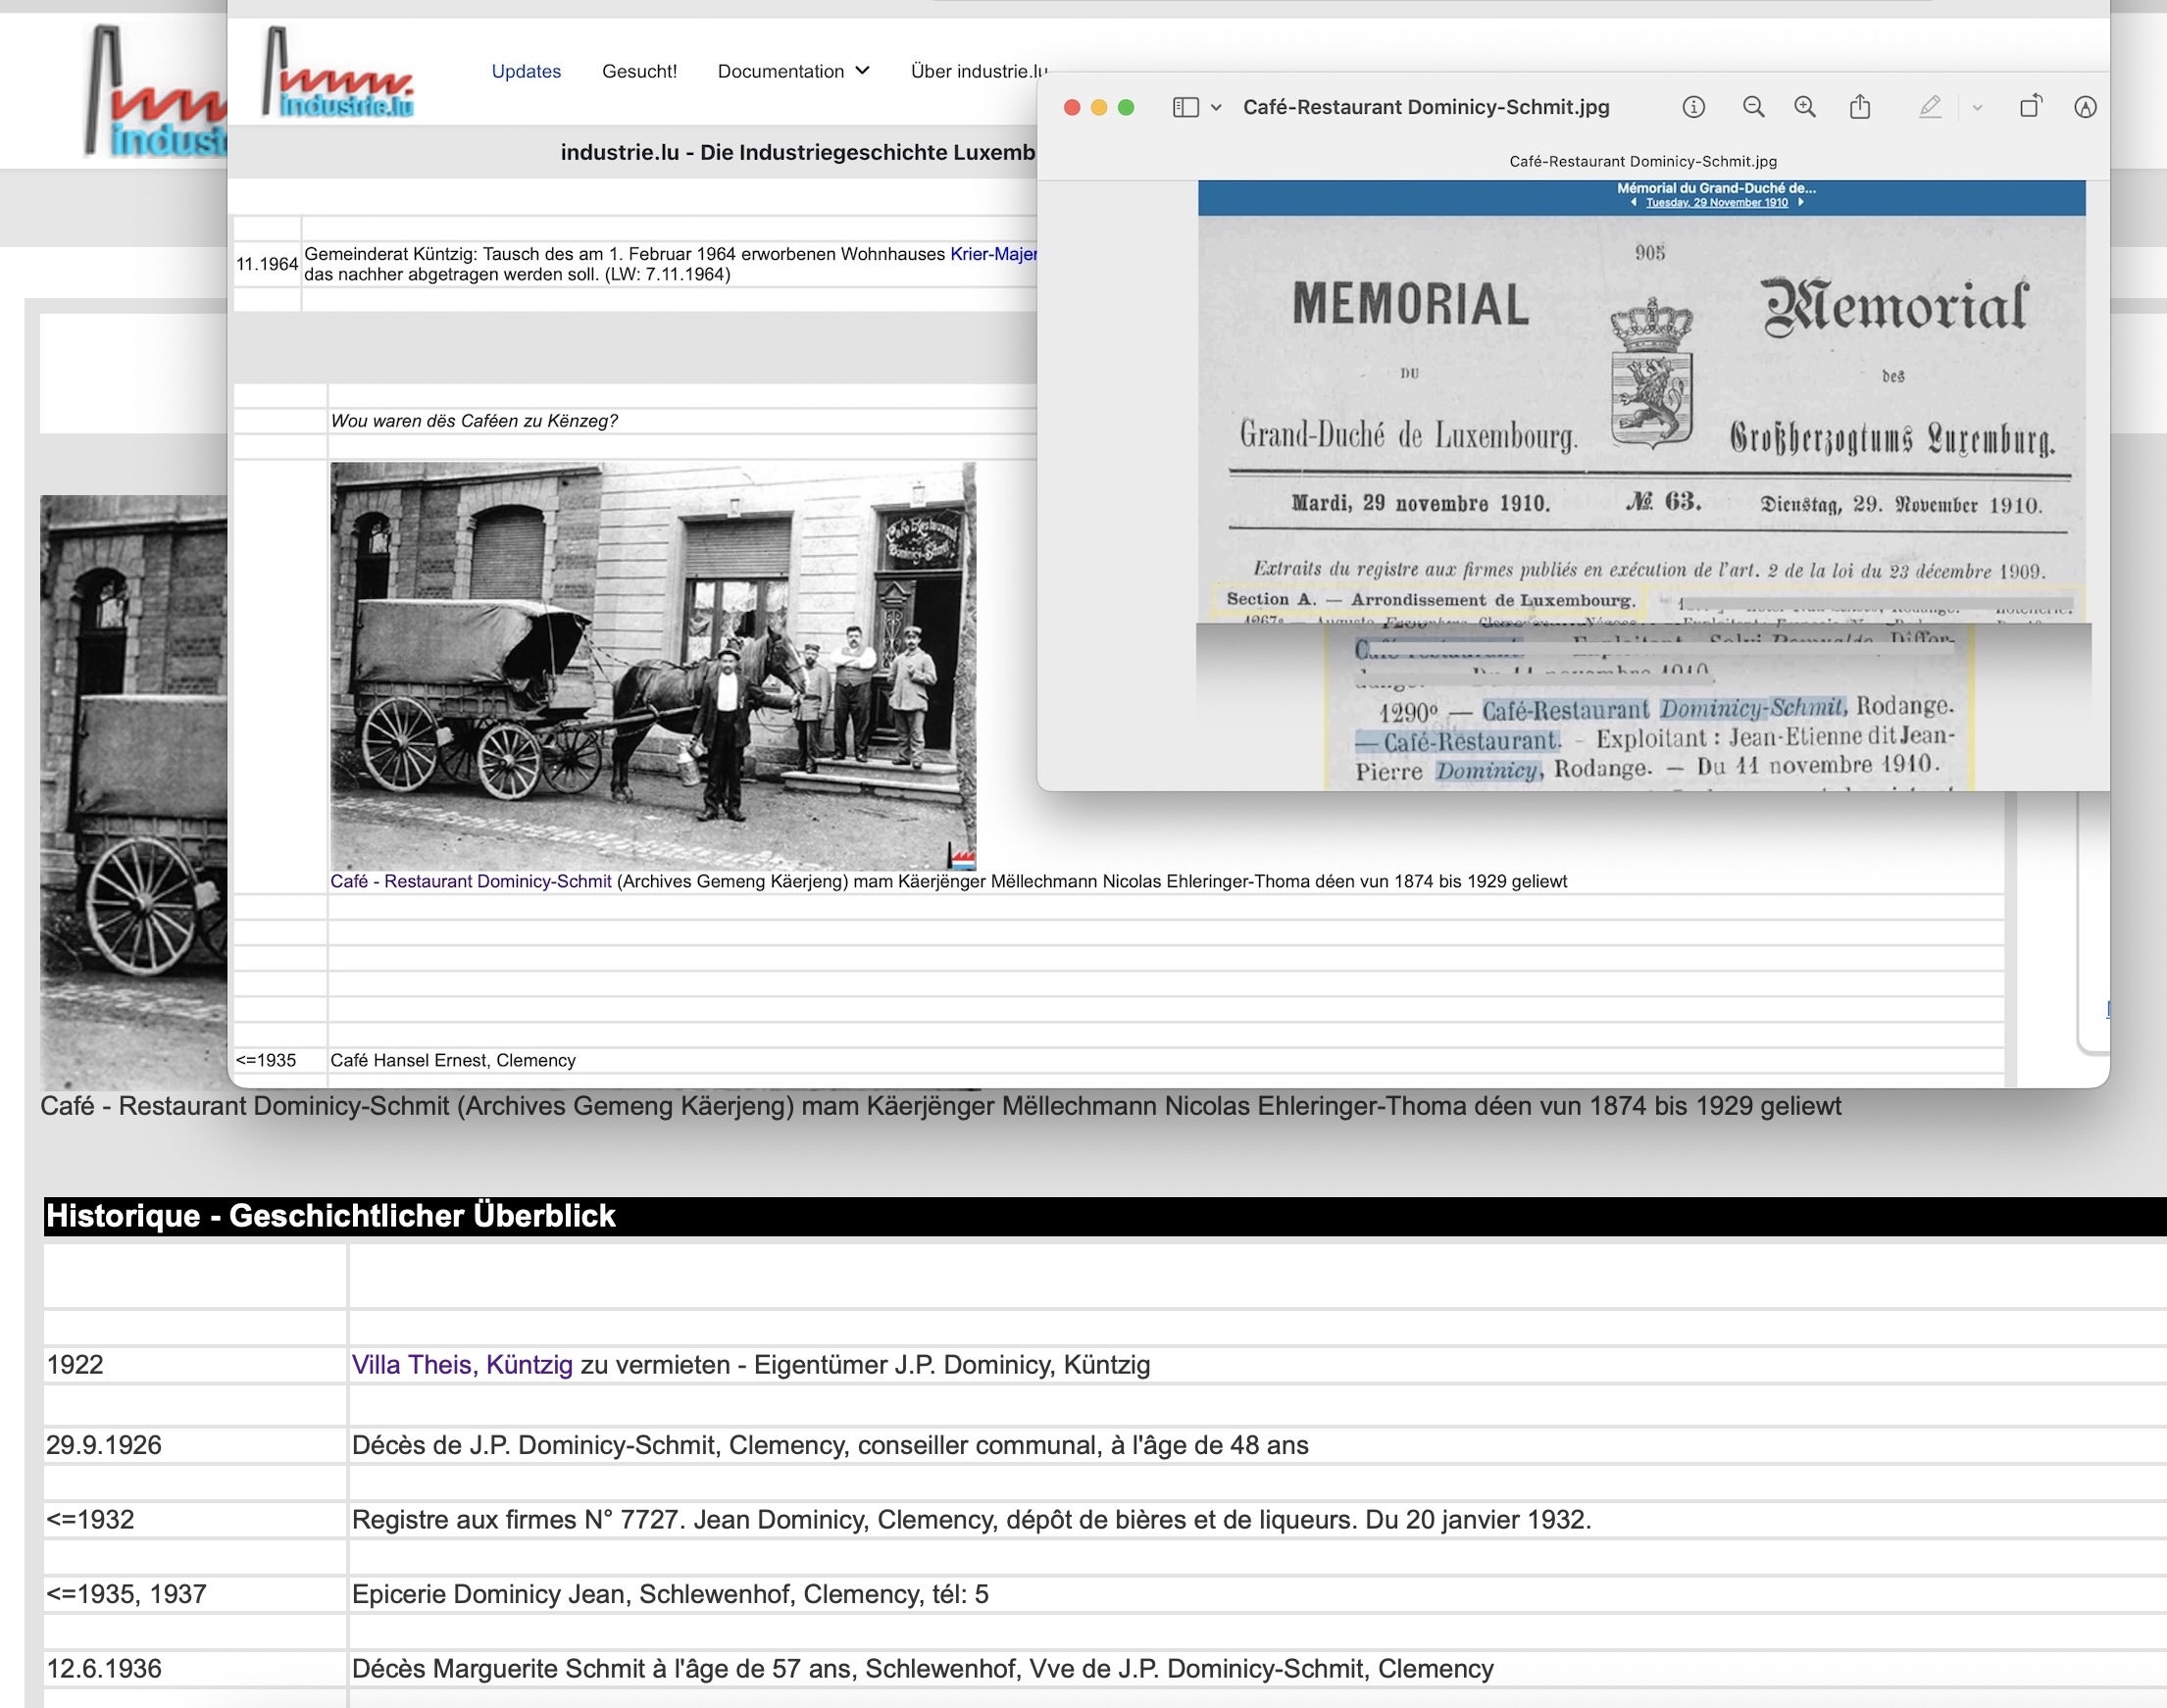Show the Markup toolbar
2167x1708 pixels.
pyautogui.click(x=2085, y=107)
